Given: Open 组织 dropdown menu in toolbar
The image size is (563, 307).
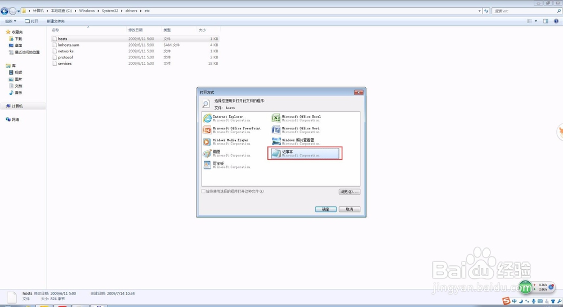Looking at the screenshot, I should pyautogui.click(x=11, y=21).
